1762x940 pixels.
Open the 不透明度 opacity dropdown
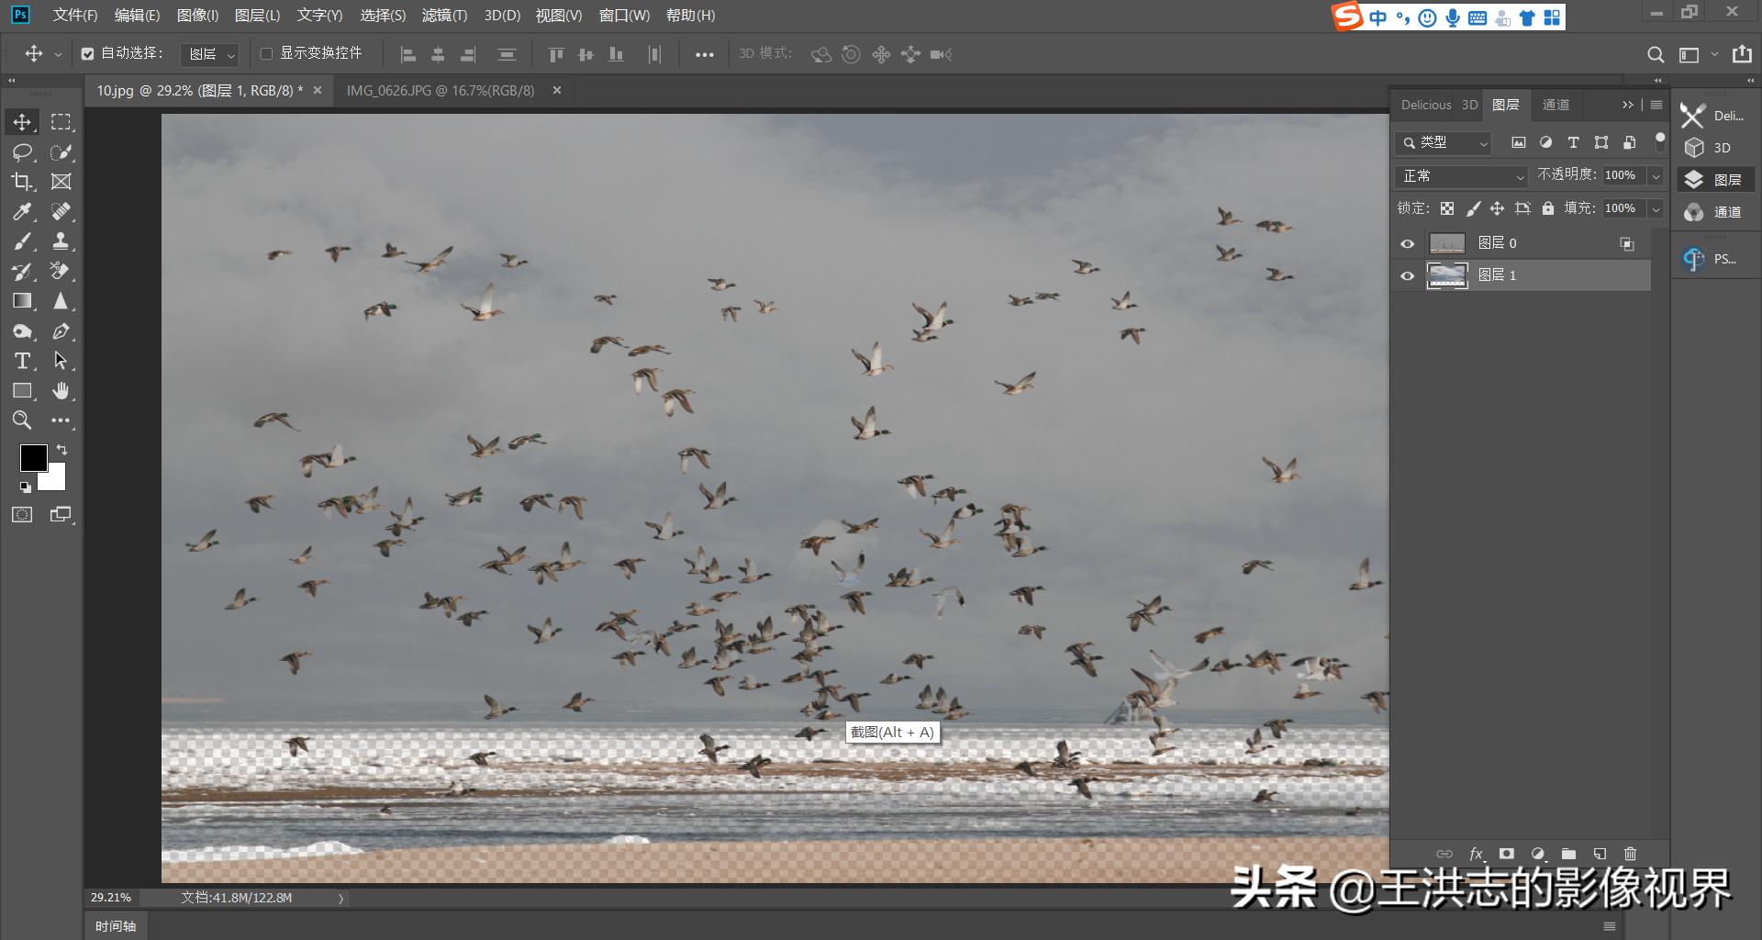coord(1656,175)
